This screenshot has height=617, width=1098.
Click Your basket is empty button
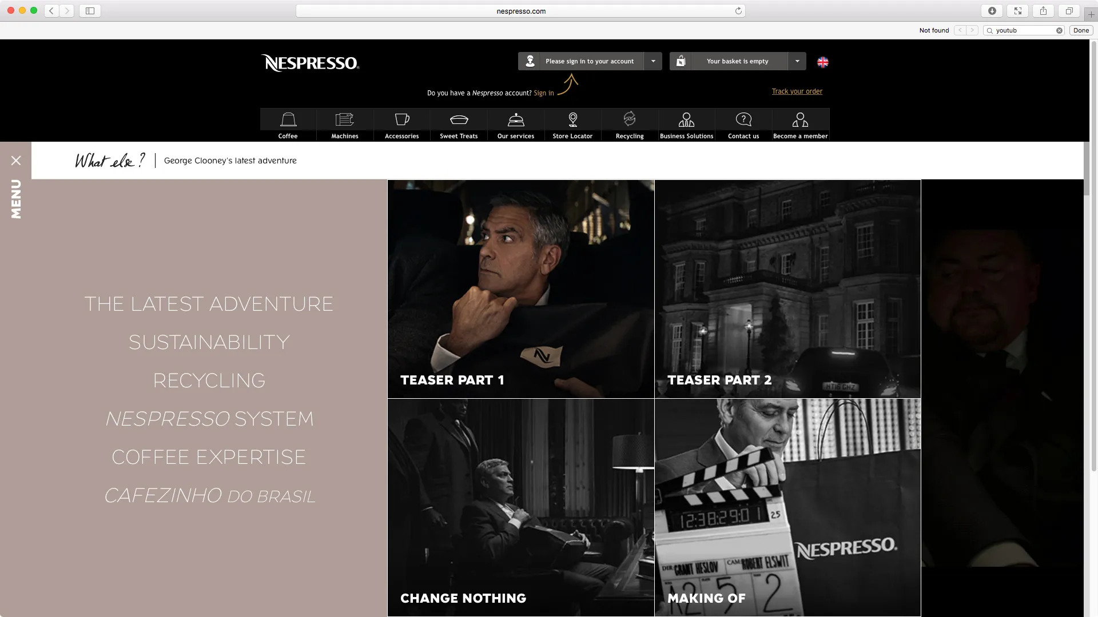click(737, 61)
